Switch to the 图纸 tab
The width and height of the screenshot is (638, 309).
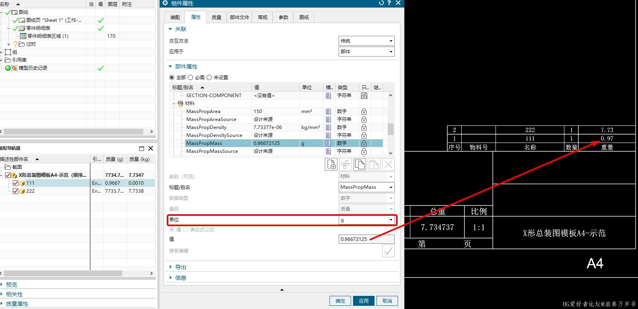[x=304, y=18]
